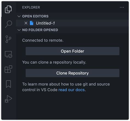
Task: Open the Run and Debug icon
Action: [x=8, y=99]
